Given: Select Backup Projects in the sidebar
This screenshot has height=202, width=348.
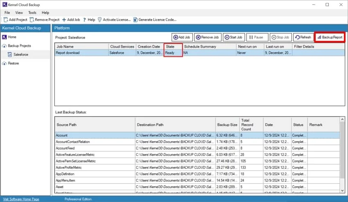Looking at the screenshot, I should click(x=19, y=46).
